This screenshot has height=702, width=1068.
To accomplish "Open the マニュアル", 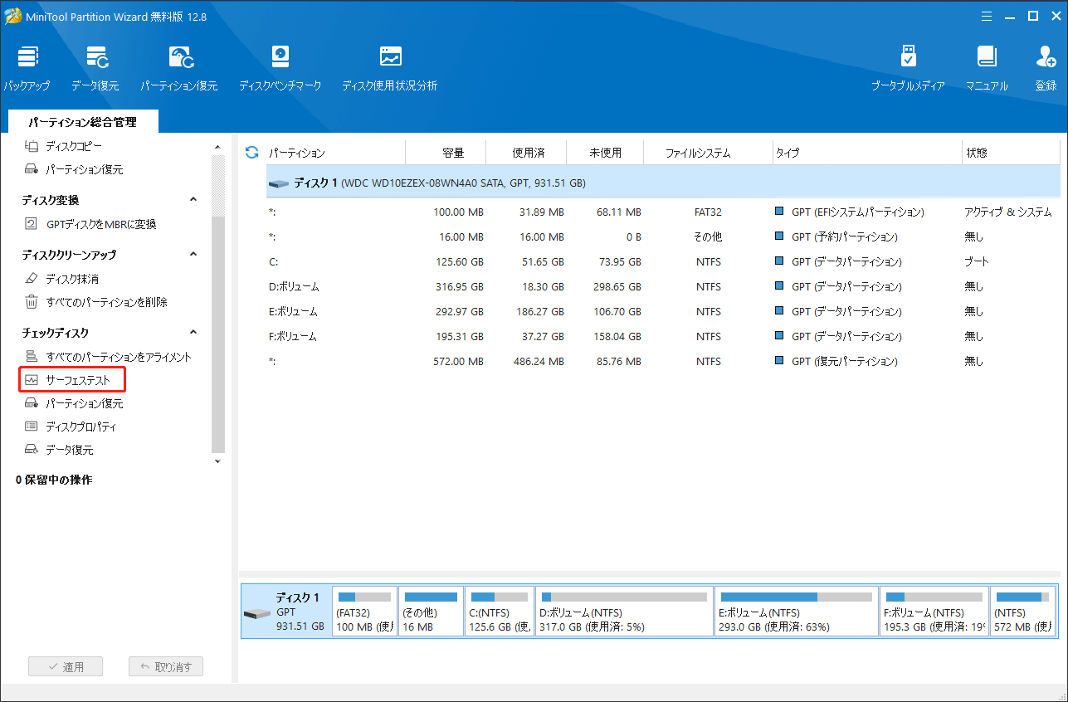I will (x=987, y=68).
